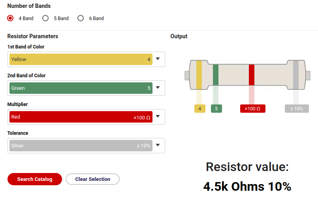The width and height of the screenshot is (318, 201).
Task: Click the yellow '4' label under resistor
Action: 199,109
